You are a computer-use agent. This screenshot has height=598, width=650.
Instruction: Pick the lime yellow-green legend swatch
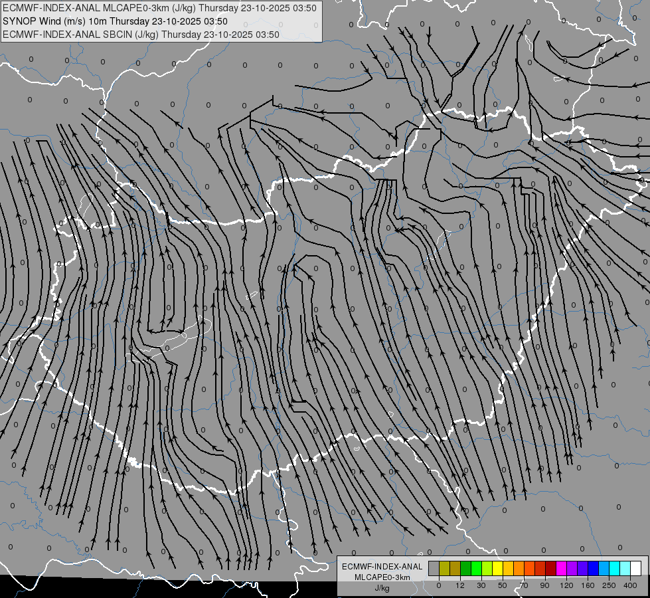click(487, 568)
